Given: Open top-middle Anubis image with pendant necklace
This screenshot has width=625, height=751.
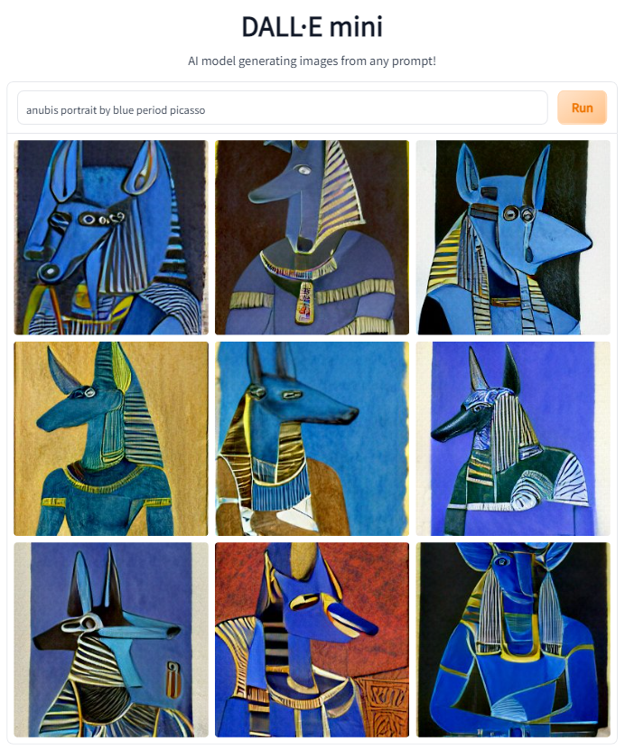Looking at the screenshot, I should (x=312, y=237).
